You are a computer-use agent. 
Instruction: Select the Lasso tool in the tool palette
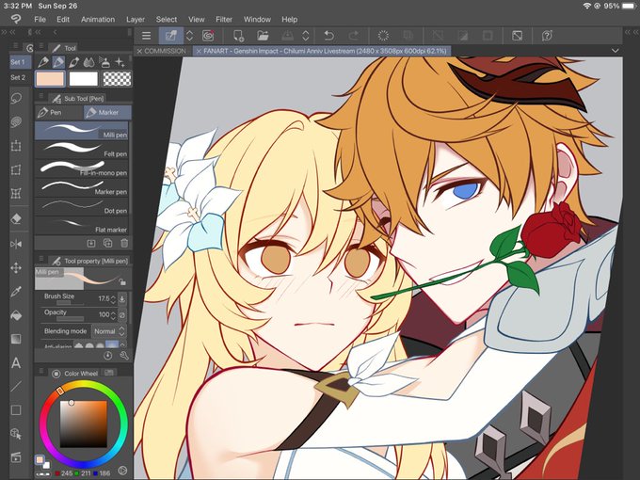(16, 99)
